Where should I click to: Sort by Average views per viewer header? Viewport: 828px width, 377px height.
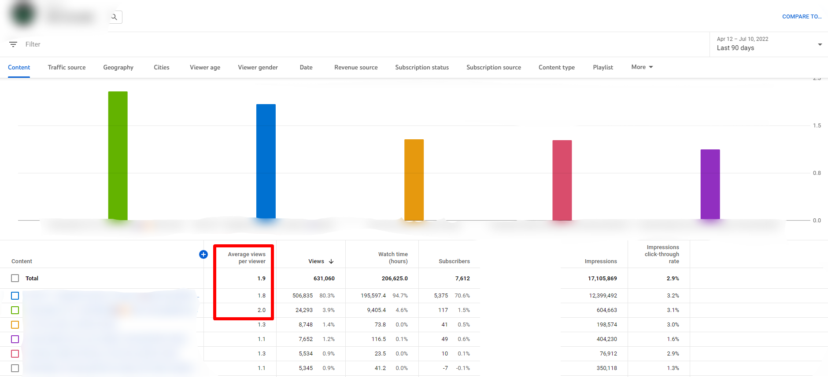point(247,258)
